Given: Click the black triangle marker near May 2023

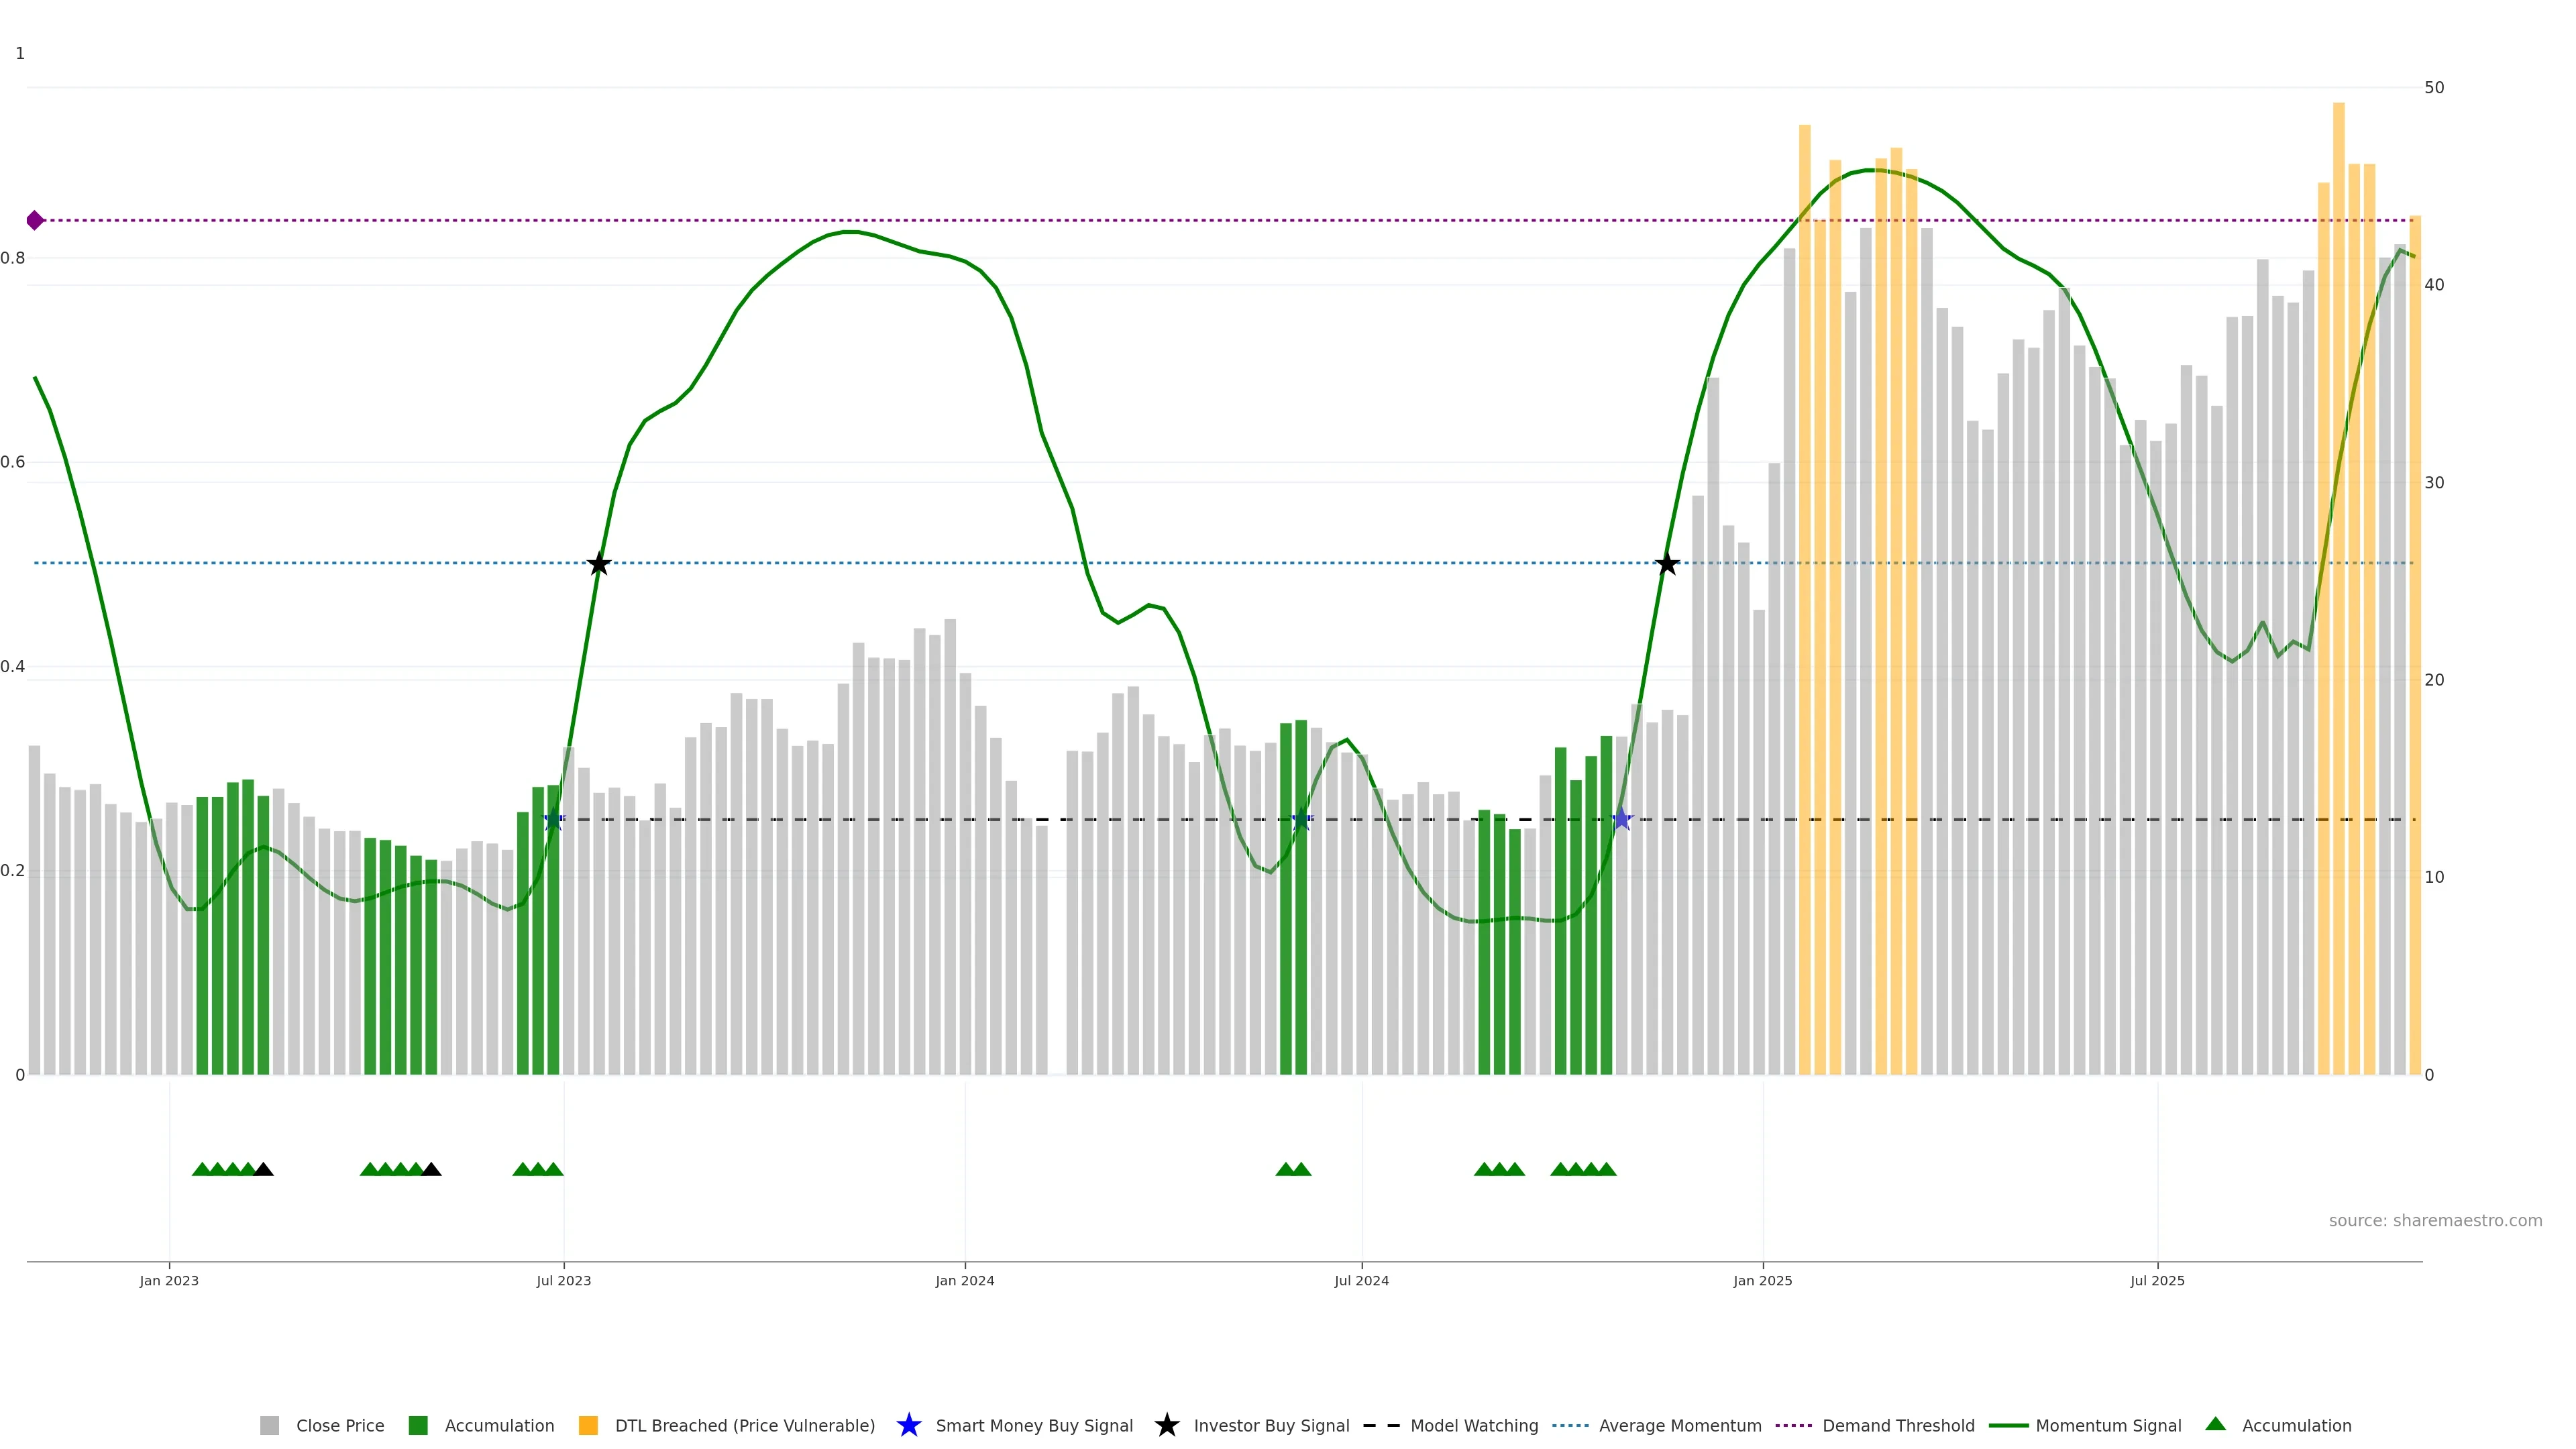Looking at the screenshot, I should pyautogui.click(x=431, y=1169).
